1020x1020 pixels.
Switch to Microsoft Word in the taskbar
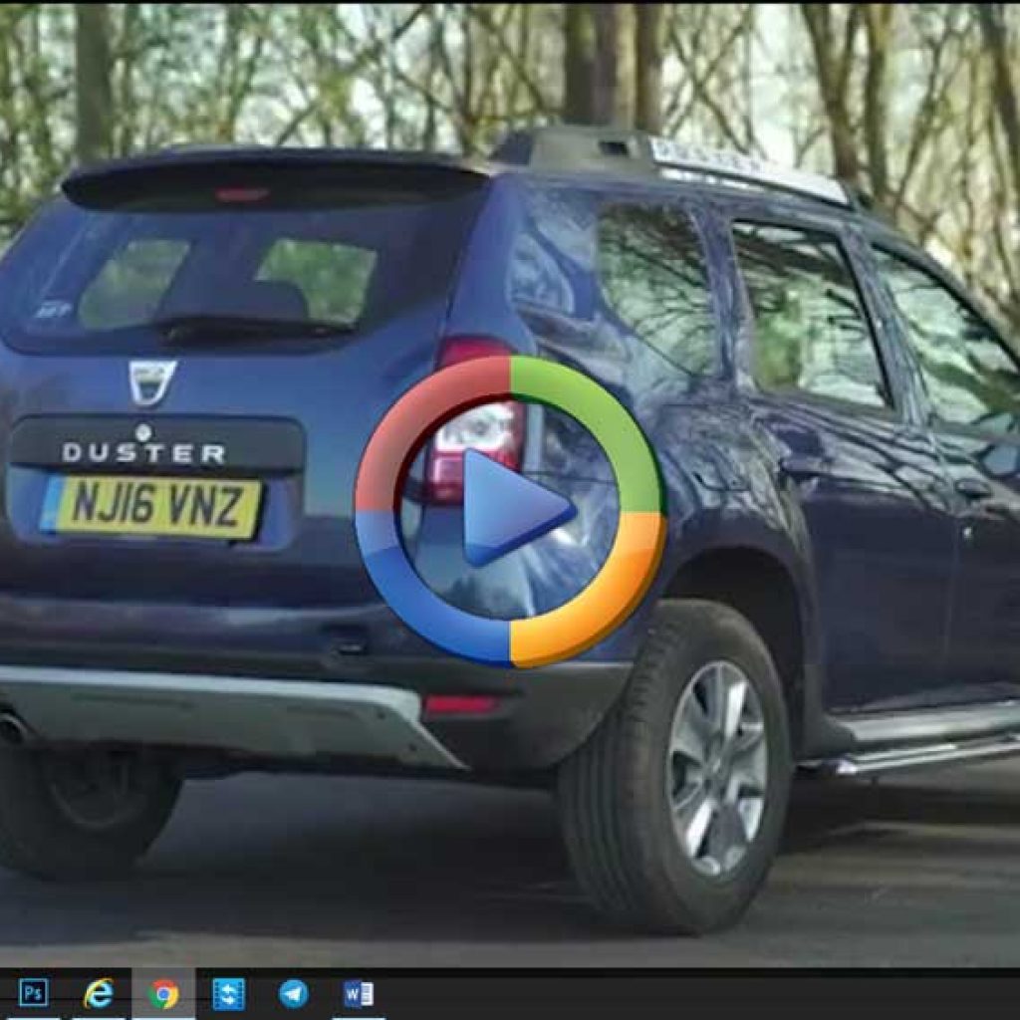pyautogui.click(x=358, y=993)
